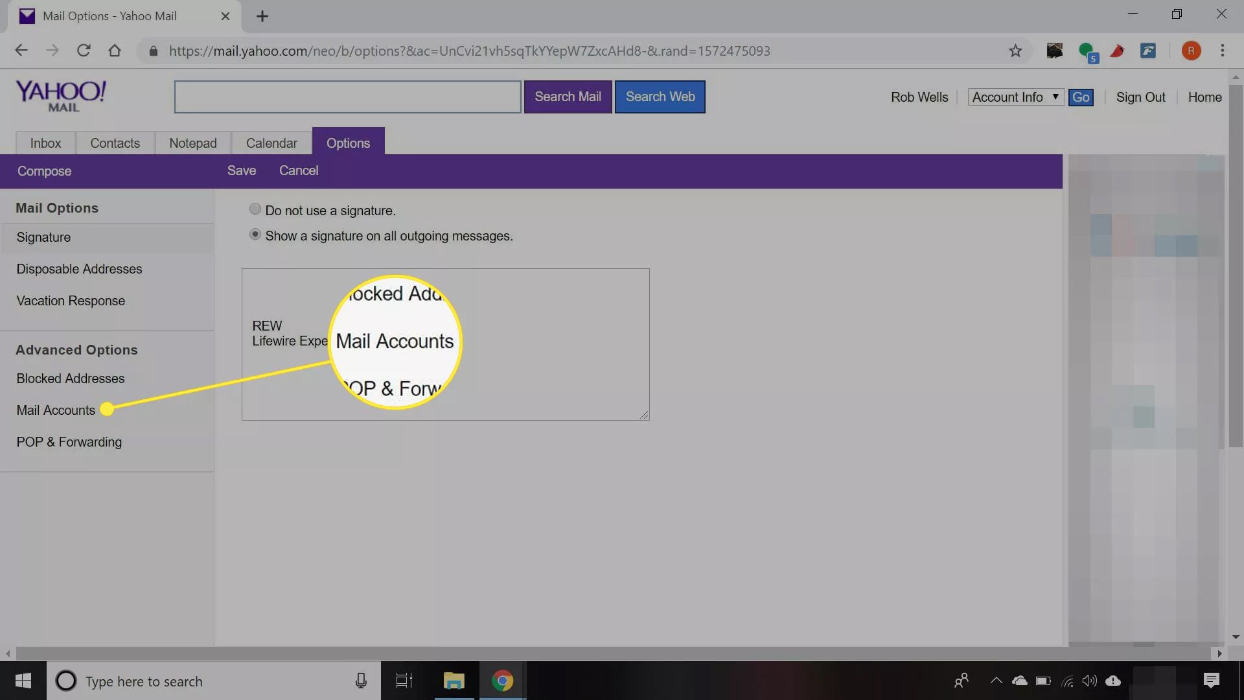Click the browser back arrow
This screenshot has width=1244, height=700.
point(21,51)
